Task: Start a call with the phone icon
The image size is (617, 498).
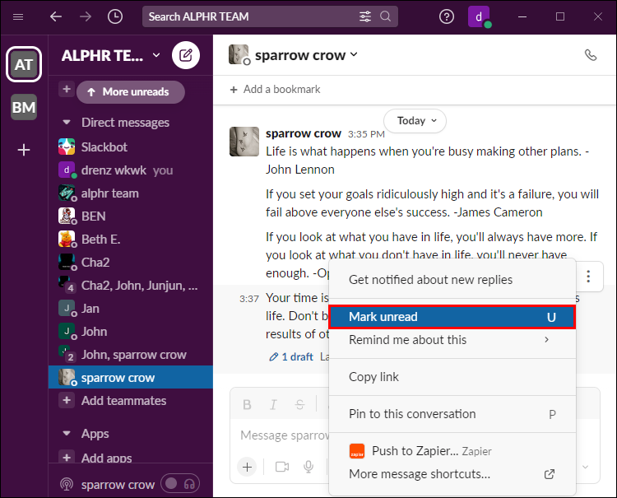Action: tap(590, 55)
